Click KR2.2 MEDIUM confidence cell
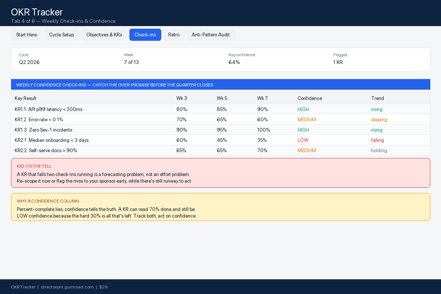Screen dimensions: 441x294 point(307,150)
